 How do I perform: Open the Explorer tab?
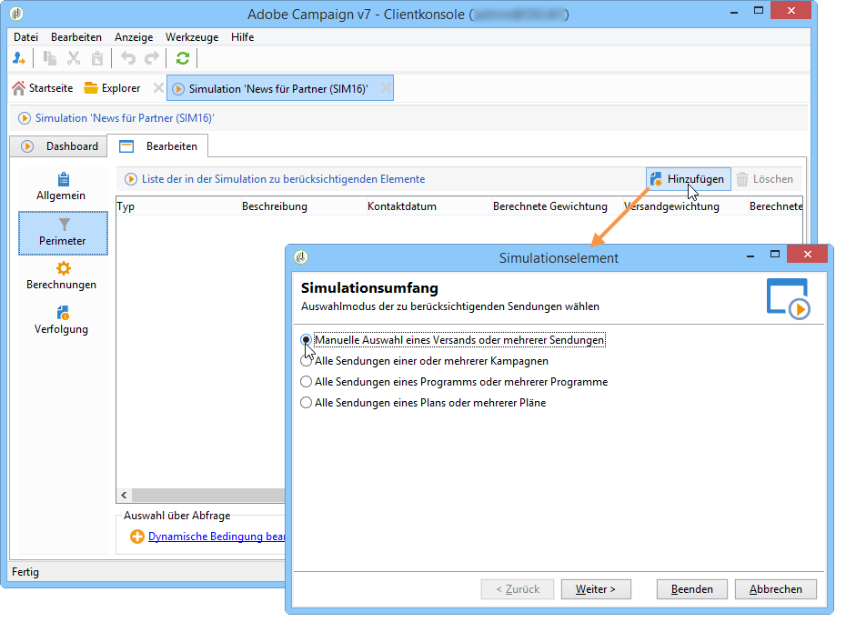click(x=112, y=88)
